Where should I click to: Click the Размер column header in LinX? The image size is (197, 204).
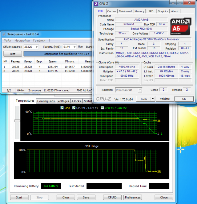16,61
